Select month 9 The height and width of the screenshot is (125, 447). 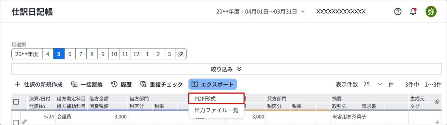(x=103, y=54)
